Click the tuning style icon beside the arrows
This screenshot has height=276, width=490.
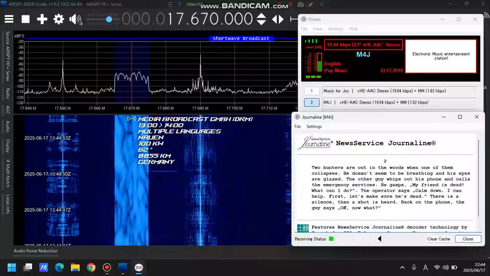294,19
